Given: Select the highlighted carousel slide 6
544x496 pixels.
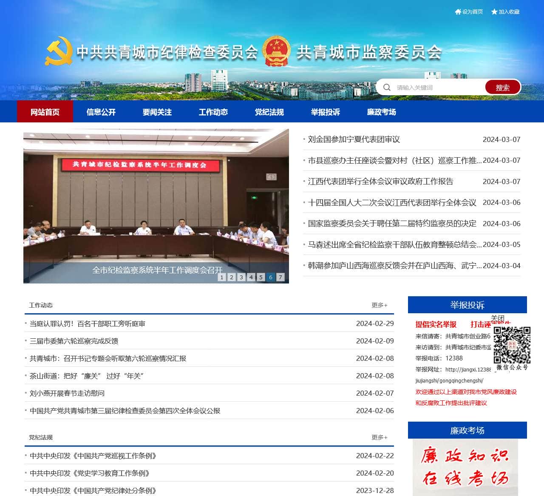Looking at the screenshot, I should pyautogui.click(x=271, y=277).
